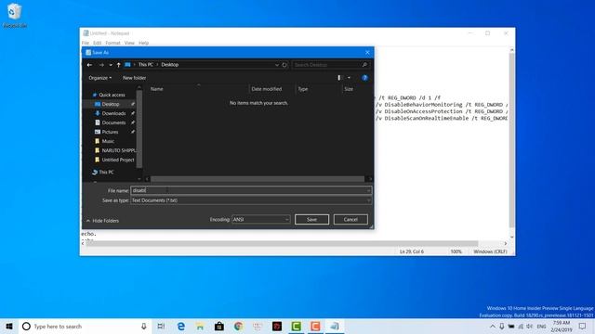Open the Save as type dropdown

[x=251, y=200]
